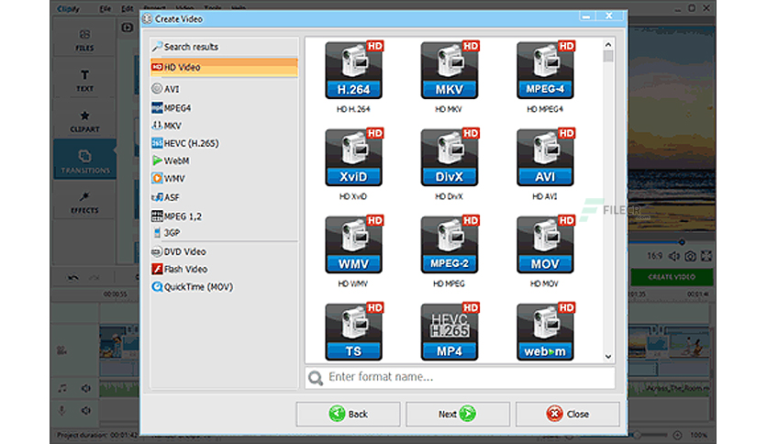Open the Edit menu in Clipify

click(x=128, y=9)
